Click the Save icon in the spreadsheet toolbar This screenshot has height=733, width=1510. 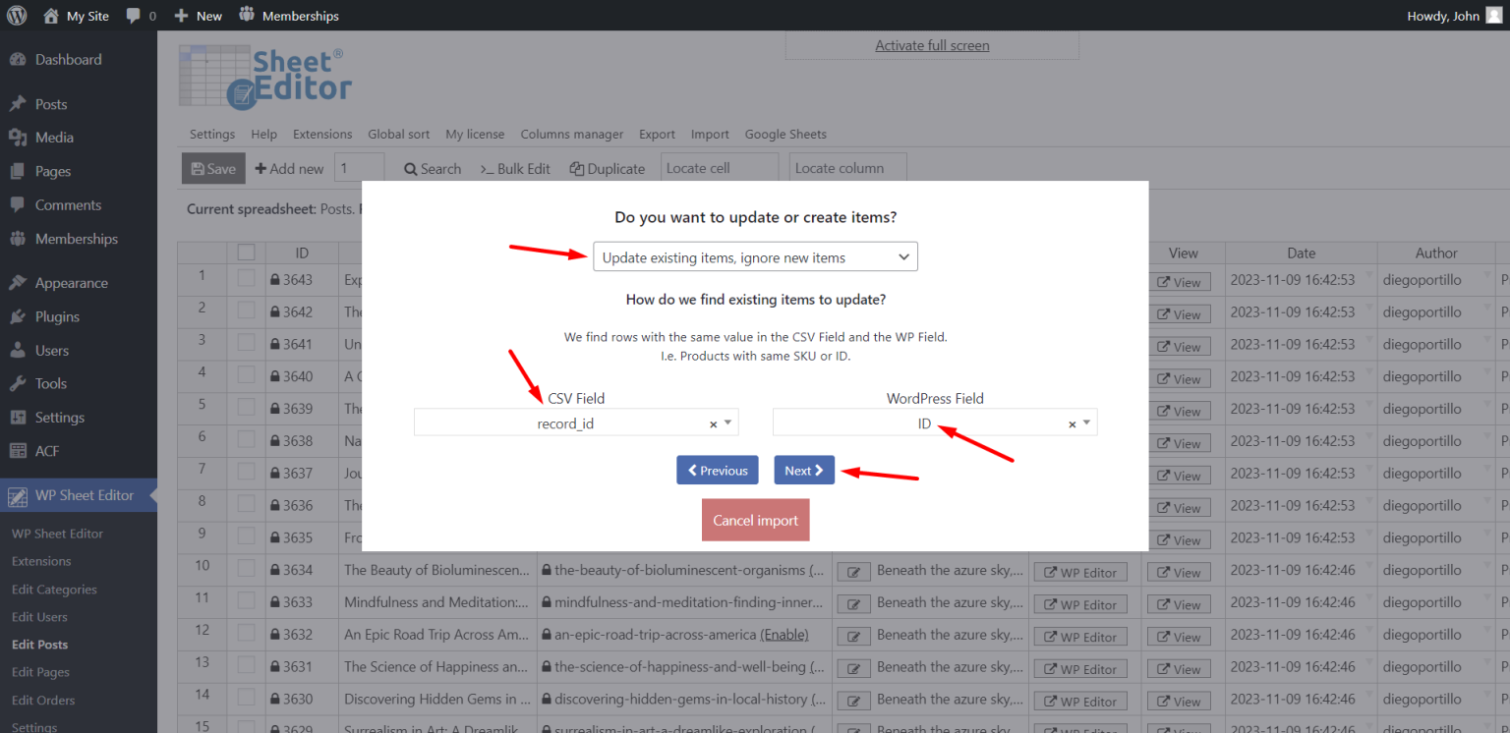[197, 168]
